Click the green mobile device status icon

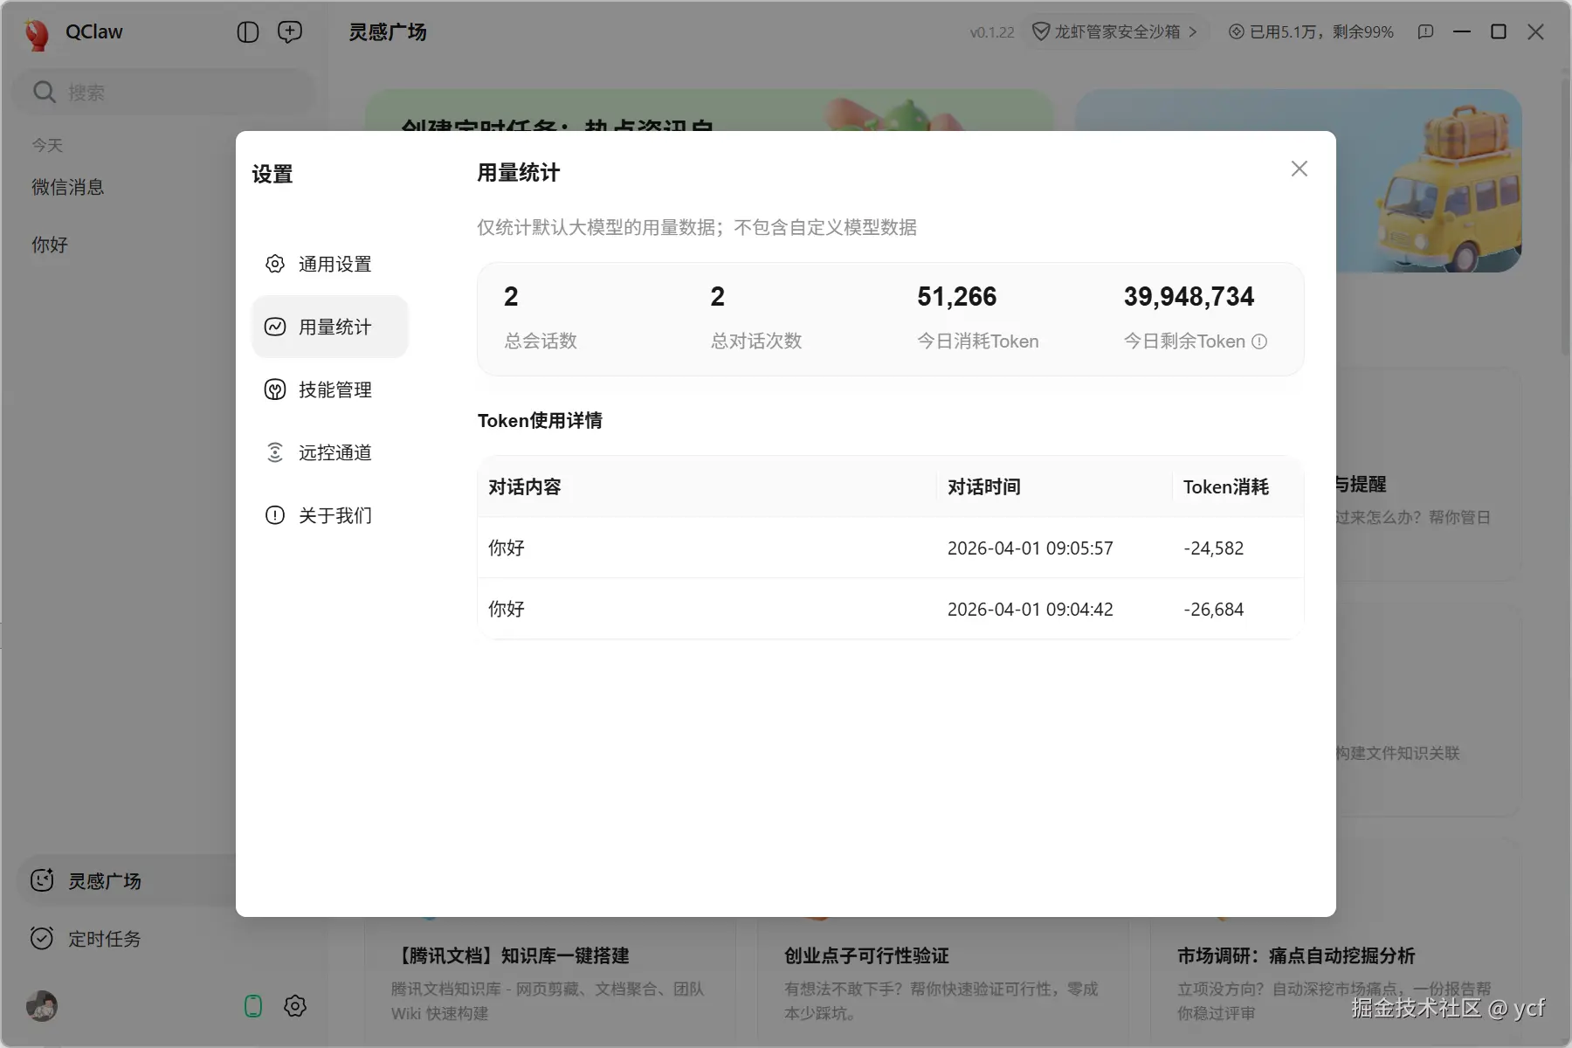pyautogui.click(x=252, y=1006)
